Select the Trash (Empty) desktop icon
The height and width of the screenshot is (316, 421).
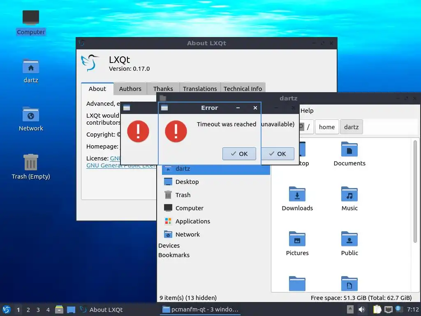30,167
